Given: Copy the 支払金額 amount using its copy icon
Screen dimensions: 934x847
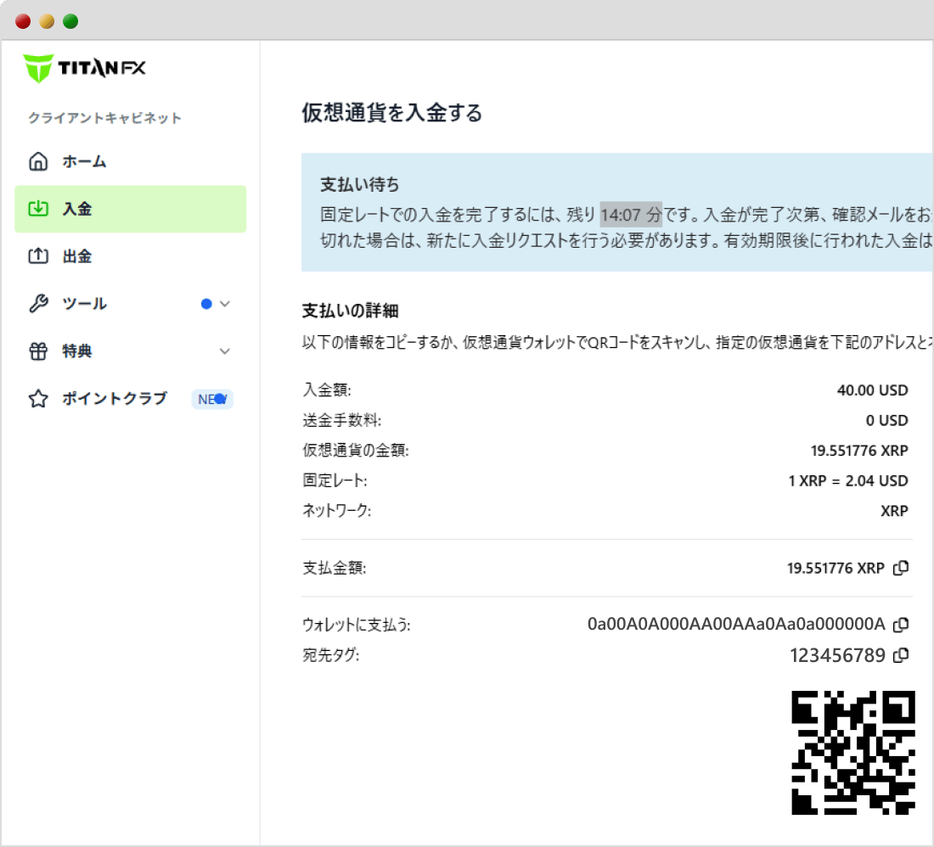Looking at the screenshot, I should [902, 568].
